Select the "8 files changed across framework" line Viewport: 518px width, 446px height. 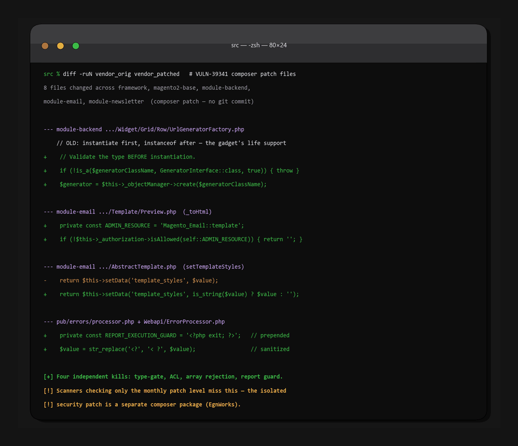[147, 88]
